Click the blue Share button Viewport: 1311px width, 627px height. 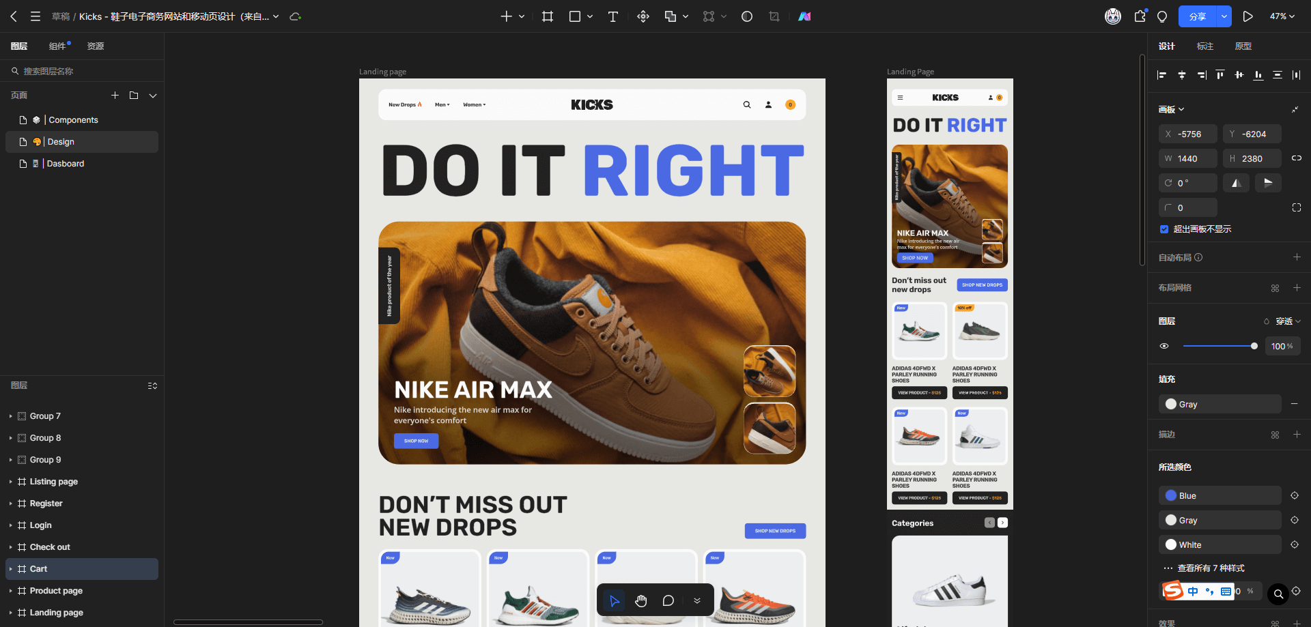point(1198,16)
